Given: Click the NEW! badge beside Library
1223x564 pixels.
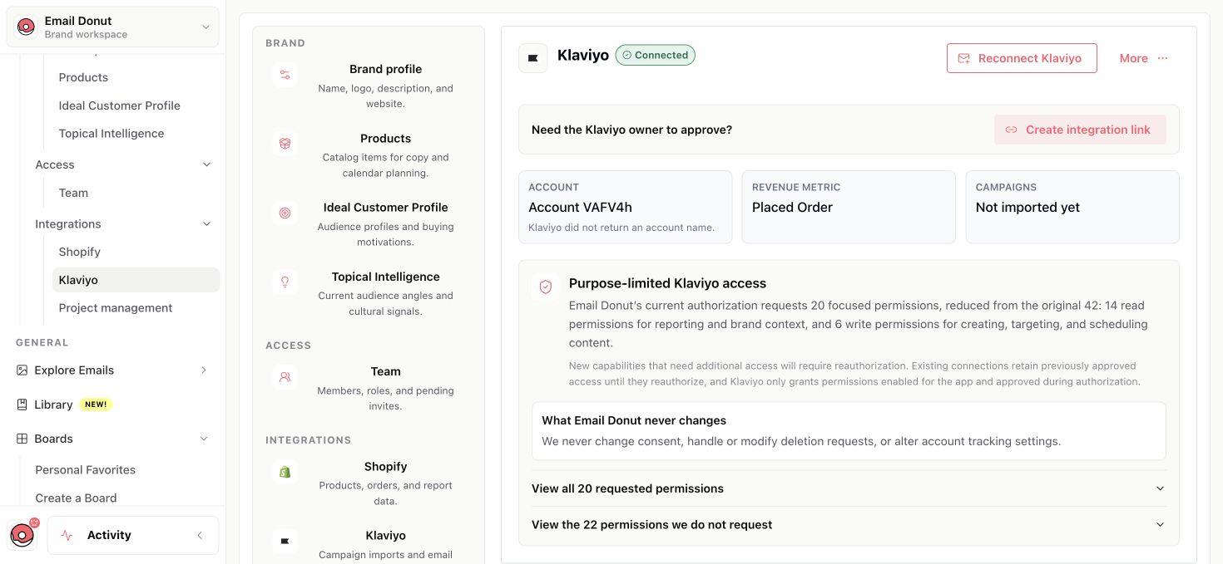Looking at the screenshot, I should pyautogui.click(x=96, y=405).
